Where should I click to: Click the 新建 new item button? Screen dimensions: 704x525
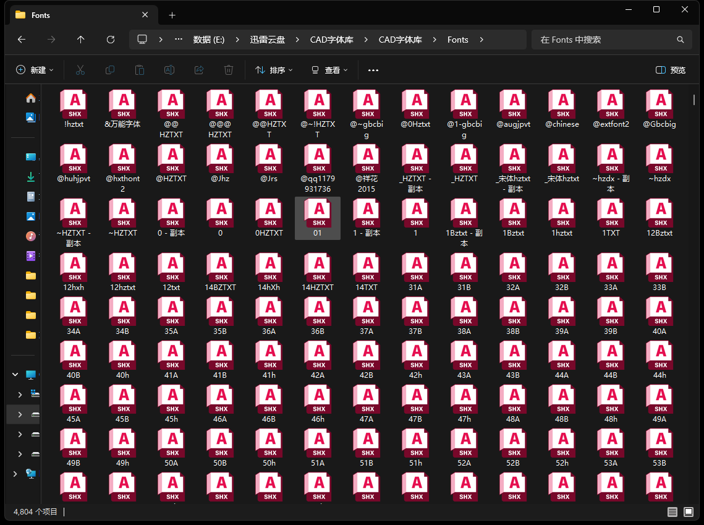coord(35,70)
